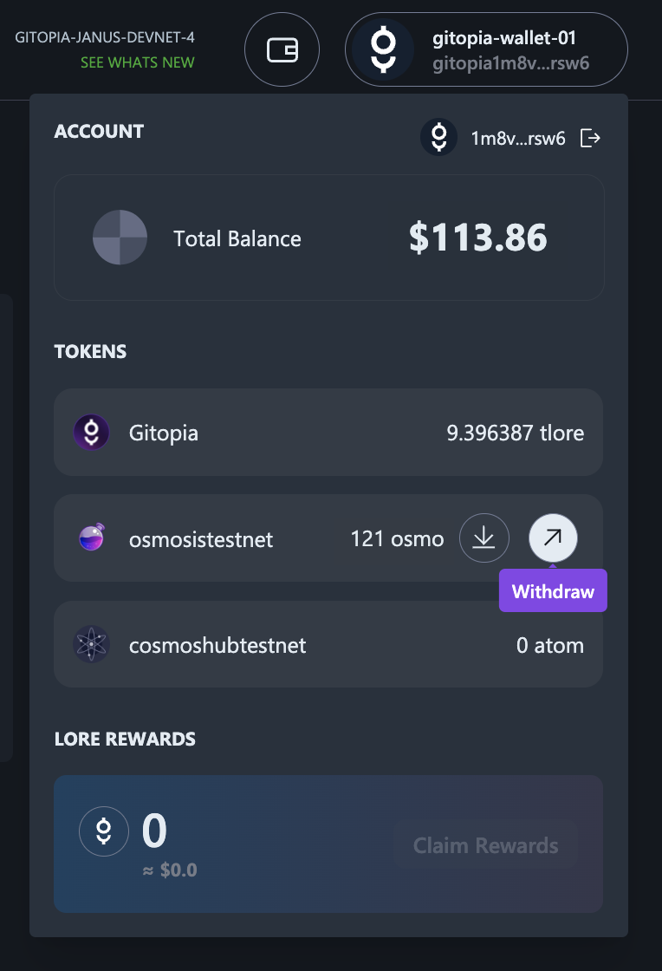Click the 1m8v...rsw6 address text

pyautogui.click(x=518, y=139)
